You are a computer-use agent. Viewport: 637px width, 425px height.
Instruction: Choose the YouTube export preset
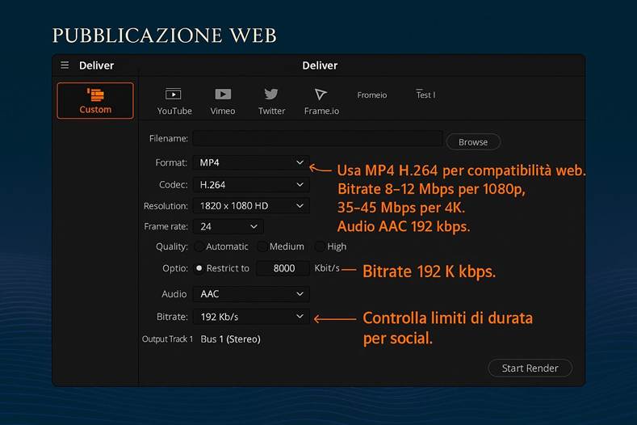tap(174, 101)
